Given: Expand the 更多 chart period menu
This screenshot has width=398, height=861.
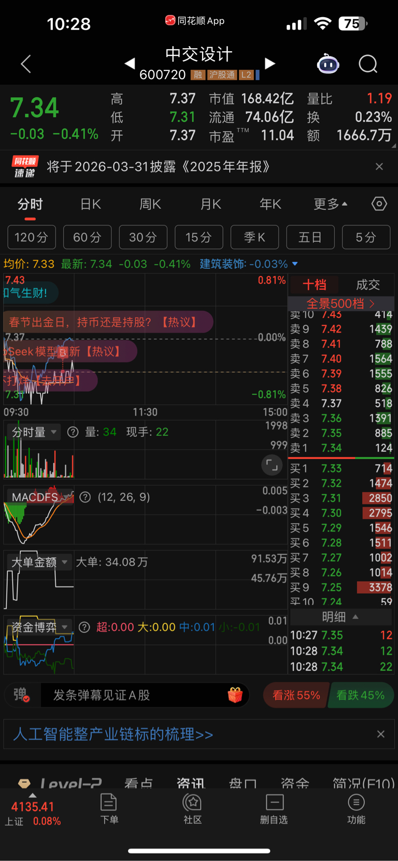Looking at the screenshot, I should (330, 204).
